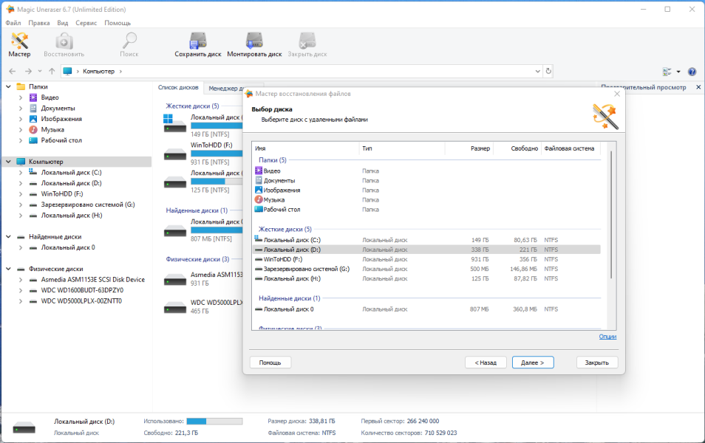705x443 pixels.
Task: Click WDC WD5000LPLX disk icon in disk list
Action: 175,307
